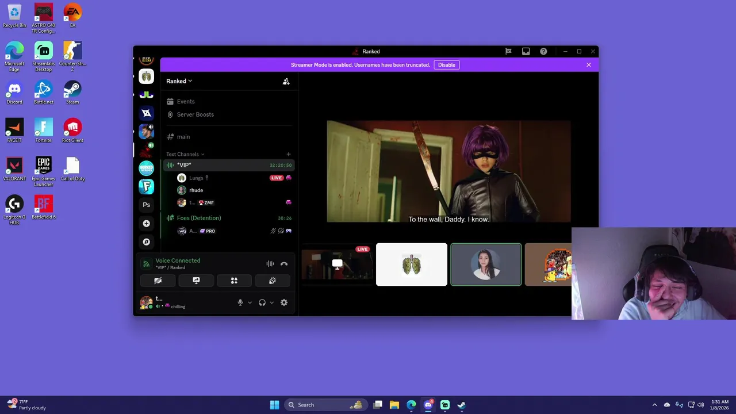Open Counter-Strike 2 desktop shortcut
Viewport: 736px width, 414px height.
pyautogui.click(x=72, y=56)
